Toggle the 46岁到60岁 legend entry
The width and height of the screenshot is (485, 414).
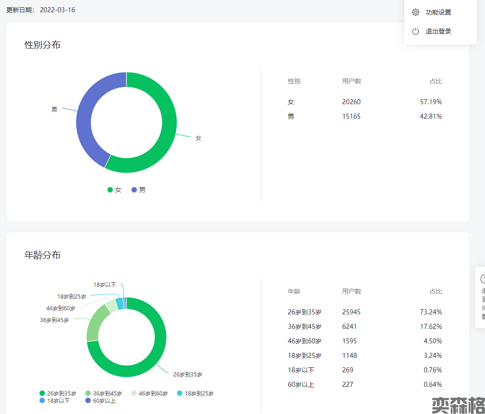(150, 393)
